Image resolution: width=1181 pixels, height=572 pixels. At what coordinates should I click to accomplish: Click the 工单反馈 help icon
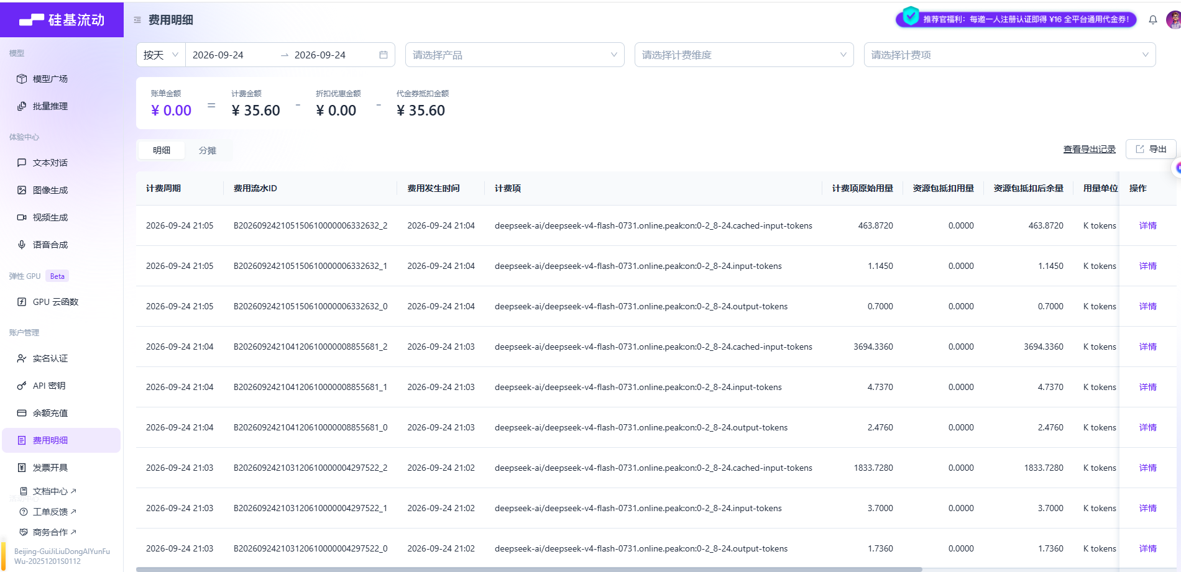[x=24, y=512]
